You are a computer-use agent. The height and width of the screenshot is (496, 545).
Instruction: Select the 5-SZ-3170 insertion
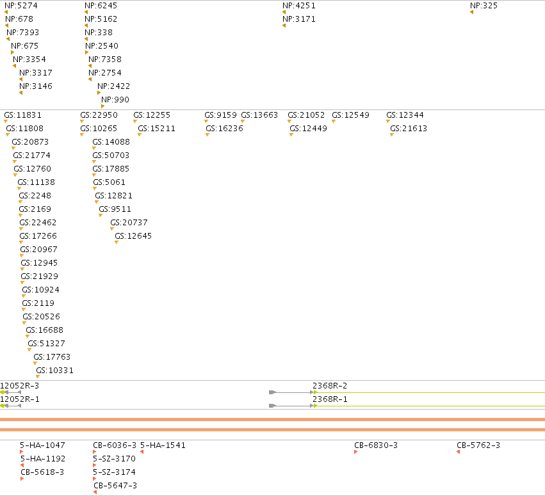115,459
